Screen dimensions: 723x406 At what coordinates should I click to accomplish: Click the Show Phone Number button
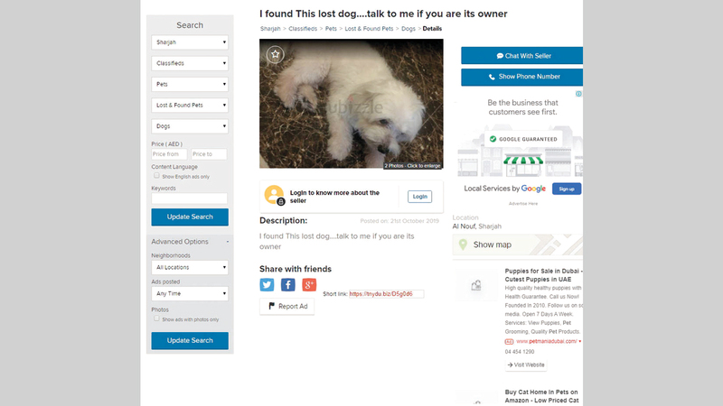[x=521, y=78]
